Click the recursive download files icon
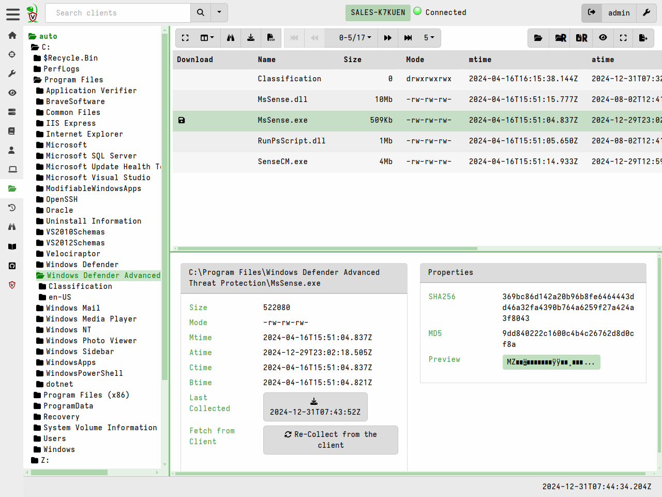 click(582, 38)
